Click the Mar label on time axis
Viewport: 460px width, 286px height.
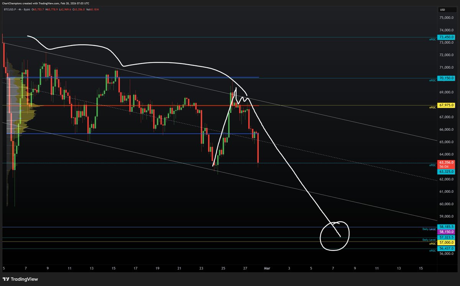pos(266,268)
